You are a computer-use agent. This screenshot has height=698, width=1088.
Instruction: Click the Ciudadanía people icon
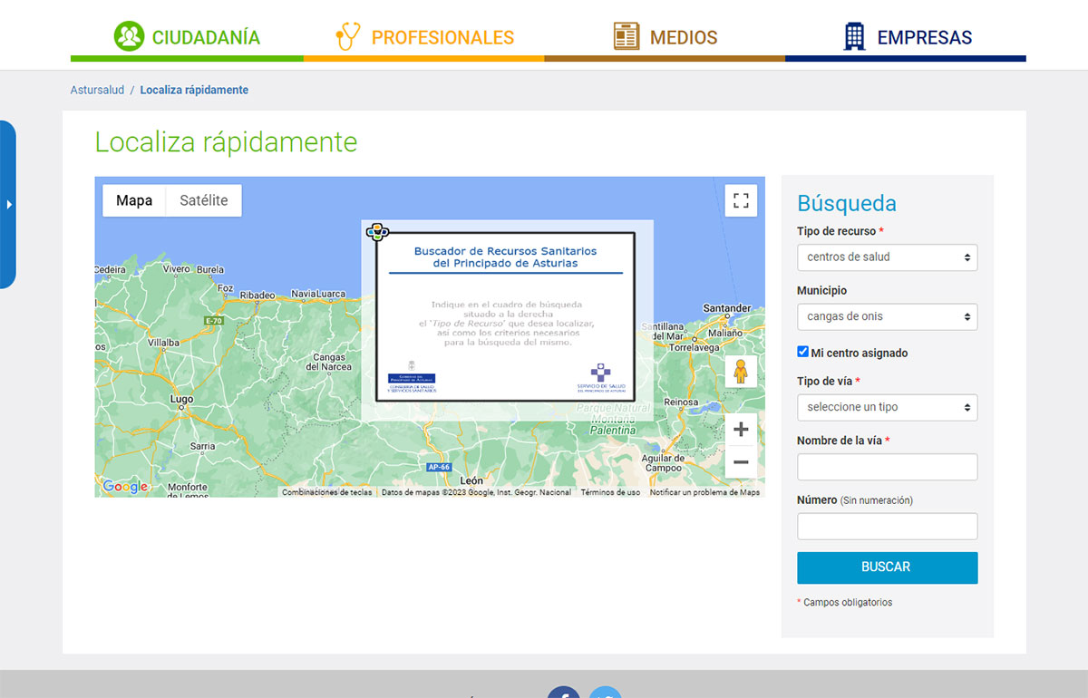tap(129, 36)
